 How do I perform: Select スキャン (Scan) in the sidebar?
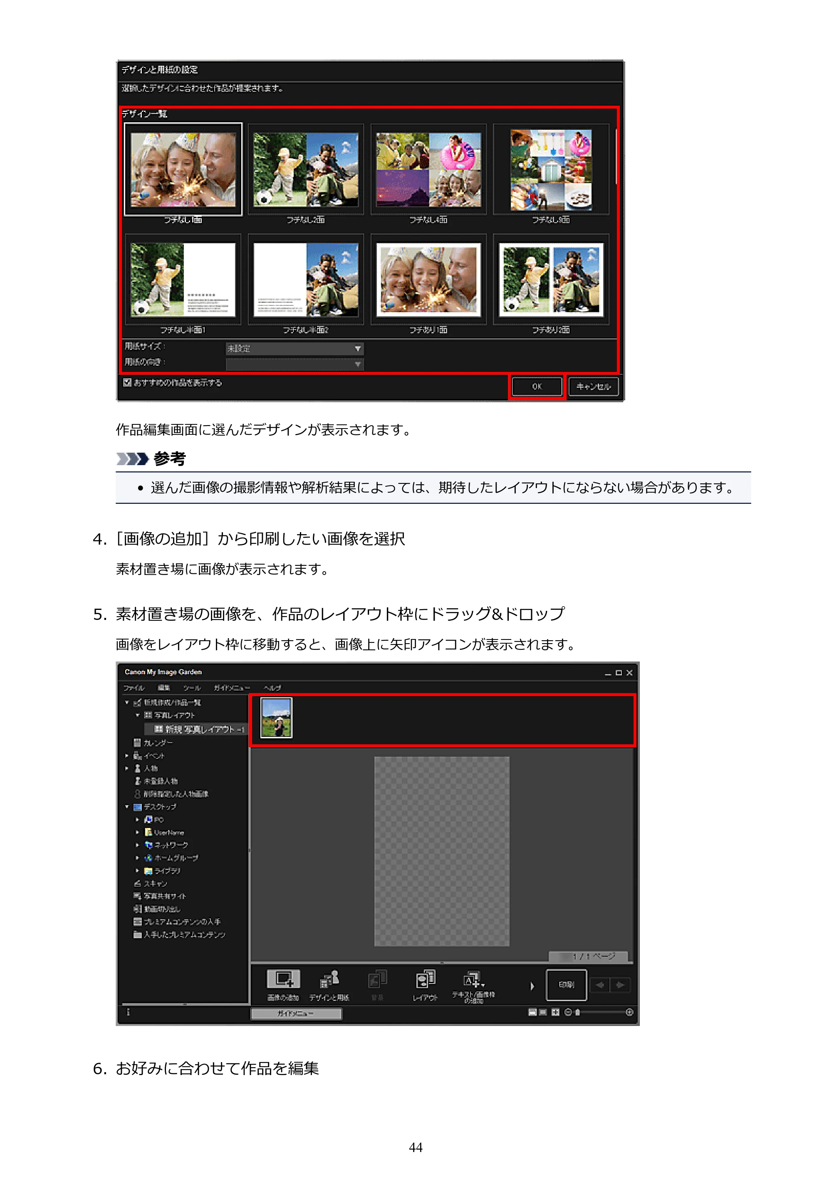tap(151, 883)
